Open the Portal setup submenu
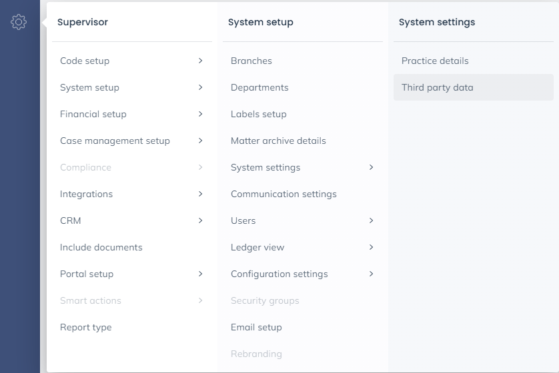The height and width of the screenshot is (373, 559). click(131, 274)
